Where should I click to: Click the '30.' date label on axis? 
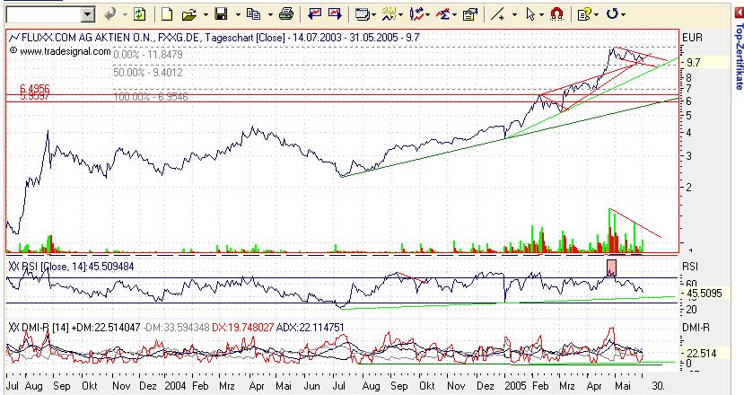(x=658, y=385)
